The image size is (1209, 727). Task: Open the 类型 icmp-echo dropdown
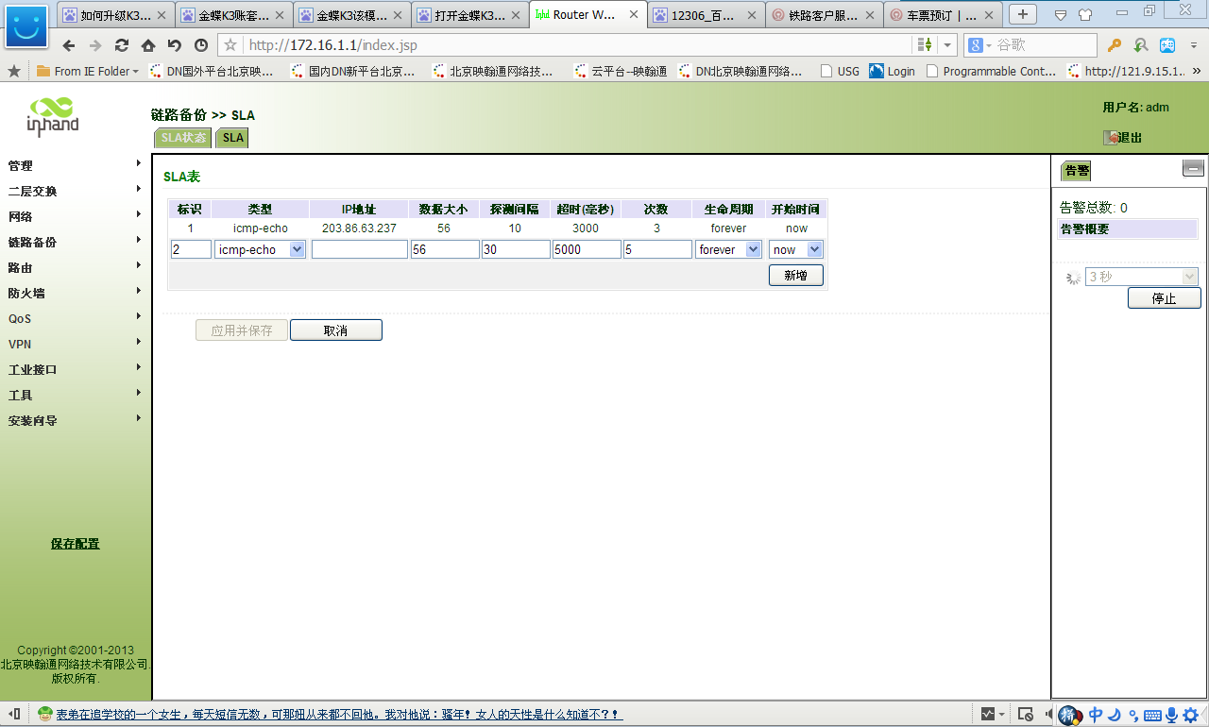(x=260, y=249)
